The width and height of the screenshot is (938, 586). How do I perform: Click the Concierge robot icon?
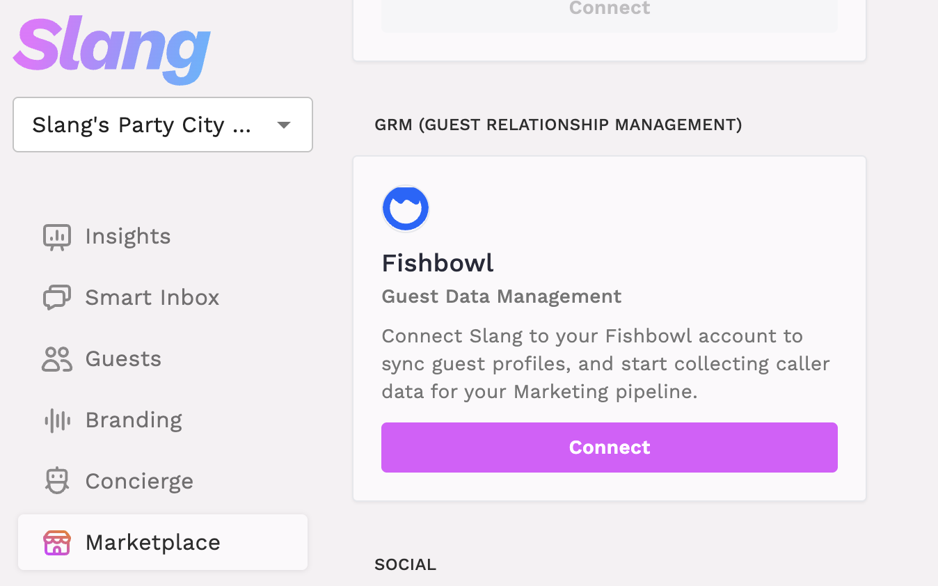[57, 482]
